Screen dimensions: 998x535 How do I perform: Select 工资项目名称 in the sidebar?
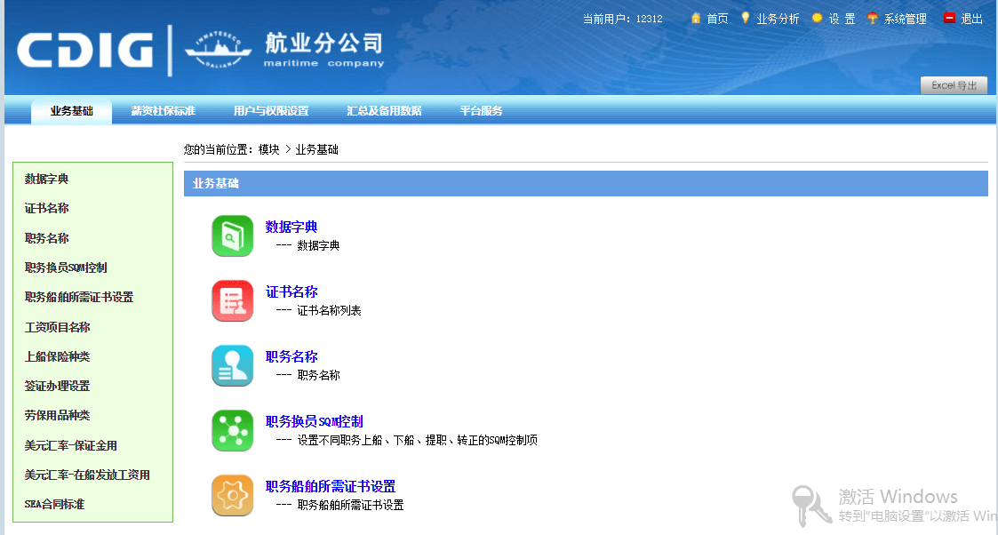[x=57, y=327]
